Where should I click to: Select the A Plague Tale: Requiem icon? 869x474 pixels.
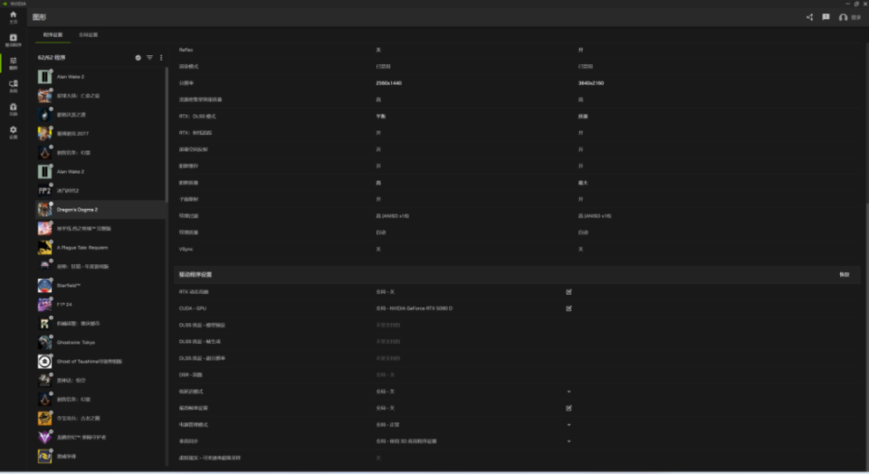[x=44, y=248]
